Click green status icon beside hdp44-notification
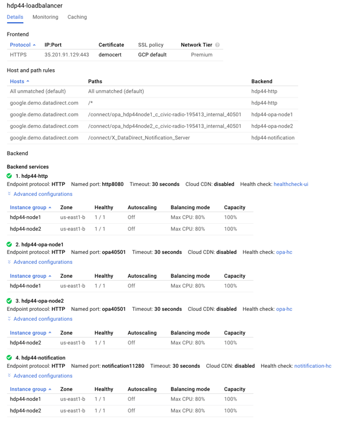This screenshot has width=350, height=423. tap(9, 358)
